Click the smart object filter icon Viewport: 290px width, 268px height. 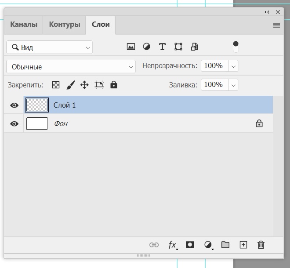(195, 47)
